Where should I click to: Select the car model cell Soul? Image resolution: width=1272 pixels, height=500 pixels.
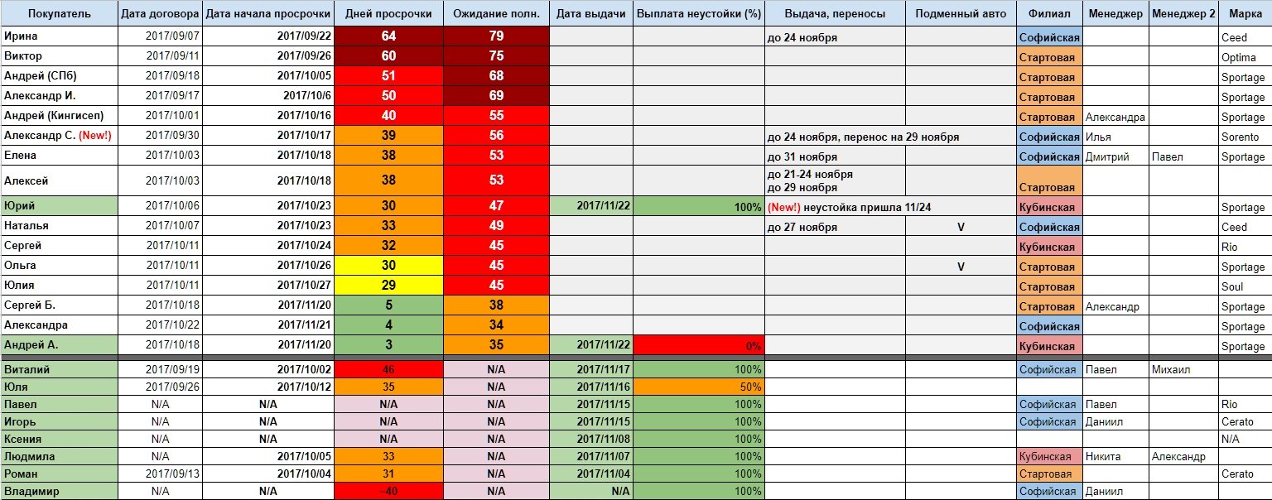[1245, 286]
